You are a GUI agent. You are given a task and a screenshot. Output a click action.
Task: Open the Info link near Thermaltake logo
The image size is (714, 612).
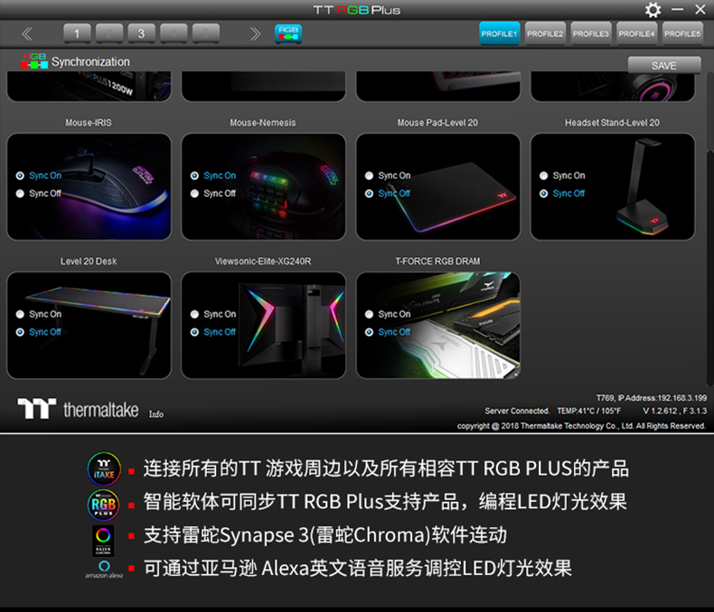(x=155, y=414)
